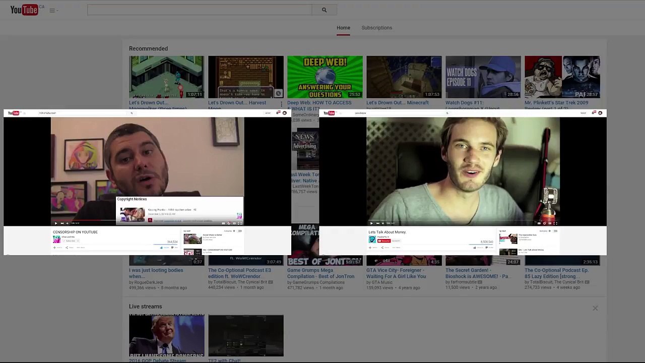Click the pewdiepie search box

coord(398,113)
